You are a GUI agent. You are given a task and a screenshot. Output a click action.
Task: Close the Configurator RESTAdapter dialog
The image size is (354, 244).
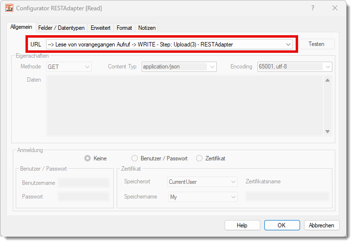335,8
